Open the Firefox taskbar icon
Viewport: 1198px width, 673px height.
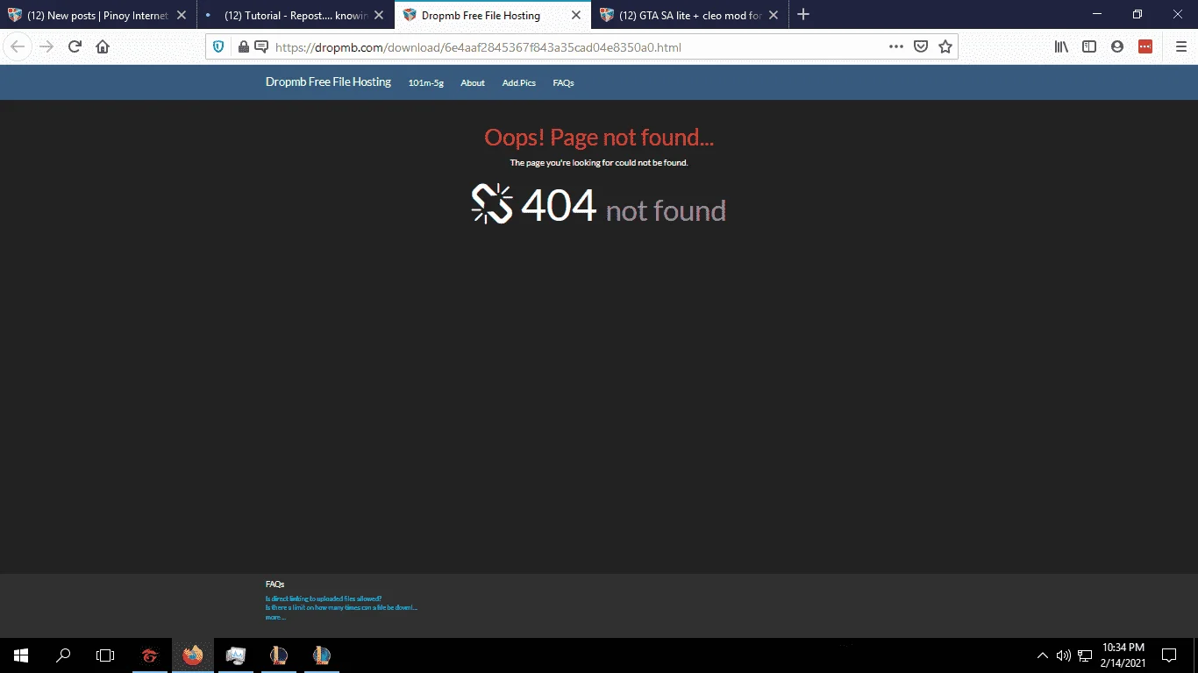(192, 655)
